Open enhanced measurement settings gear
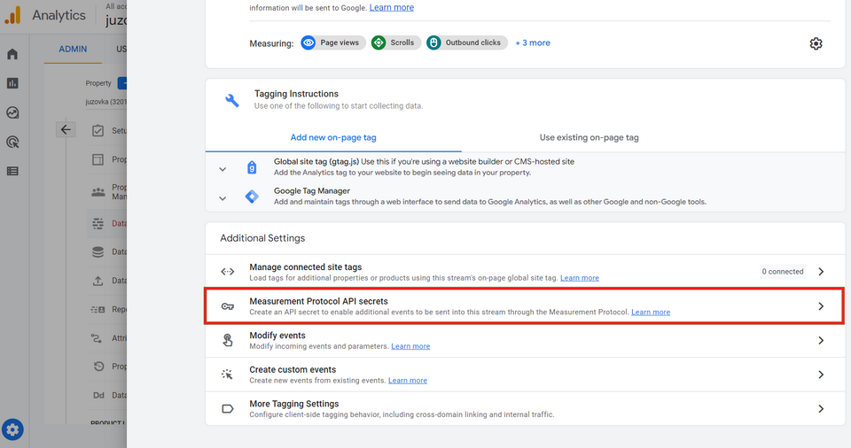Screen dimensions: 851x448 pyautogui.click(x=816, y=43)
